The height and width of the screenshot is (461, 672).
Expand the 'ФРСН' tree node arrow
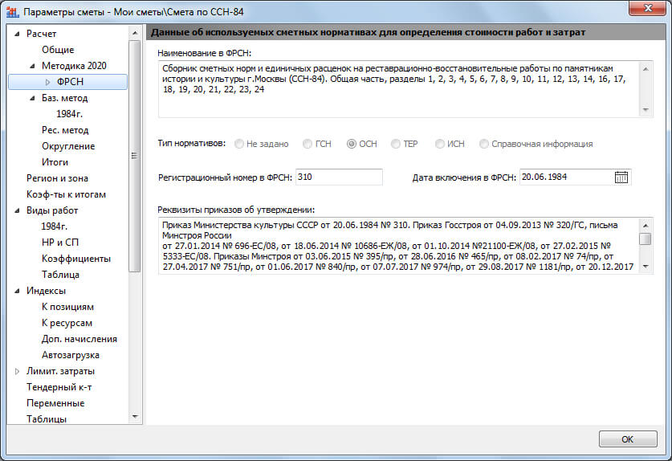(x=47, y=82)
